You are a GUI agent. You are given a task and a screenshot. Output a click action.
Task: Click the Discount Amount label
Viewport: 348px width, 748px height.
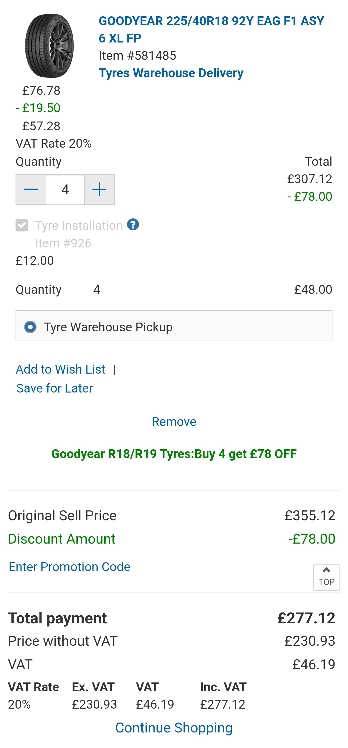(x=62, y=539)
